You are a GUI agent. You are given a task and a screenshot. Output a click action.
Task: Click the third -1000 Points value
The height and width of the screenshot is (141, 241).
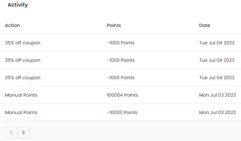(121, 78)
